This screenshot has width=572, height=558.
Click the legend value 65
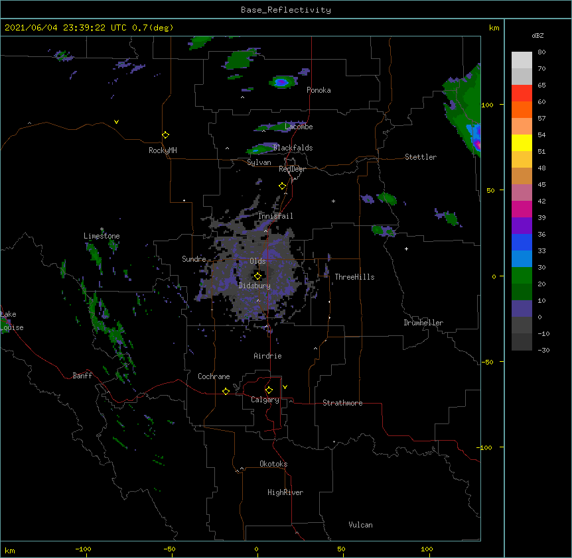point(541,85)
